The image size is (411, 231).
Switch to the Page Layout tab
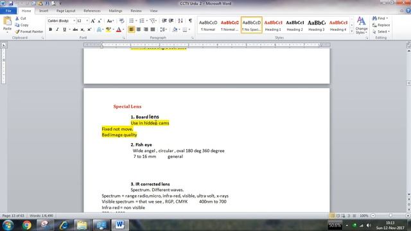point(66,11)
